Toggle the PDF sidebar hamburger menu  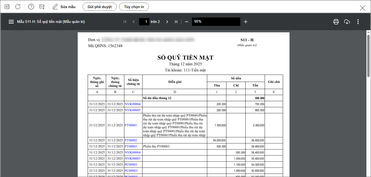pyautogui.click(x=11, y=22)
